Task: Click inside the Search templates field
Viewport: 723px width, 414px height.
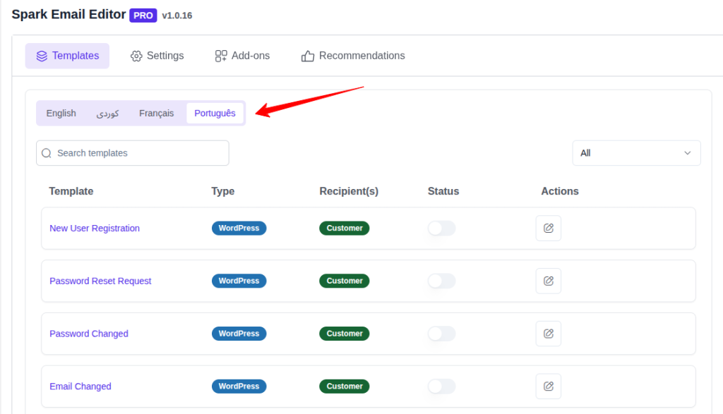Action: pos(132,153)
